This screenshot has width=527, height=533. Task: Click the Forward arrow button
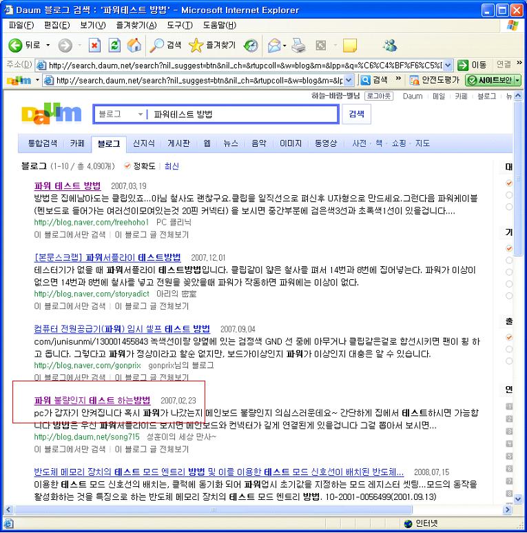[x=65, y=46]
